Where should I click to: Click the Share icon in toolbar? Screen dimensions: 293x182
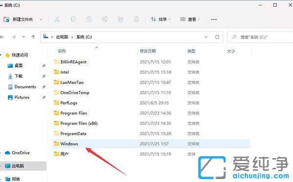(x=121, y=19)
